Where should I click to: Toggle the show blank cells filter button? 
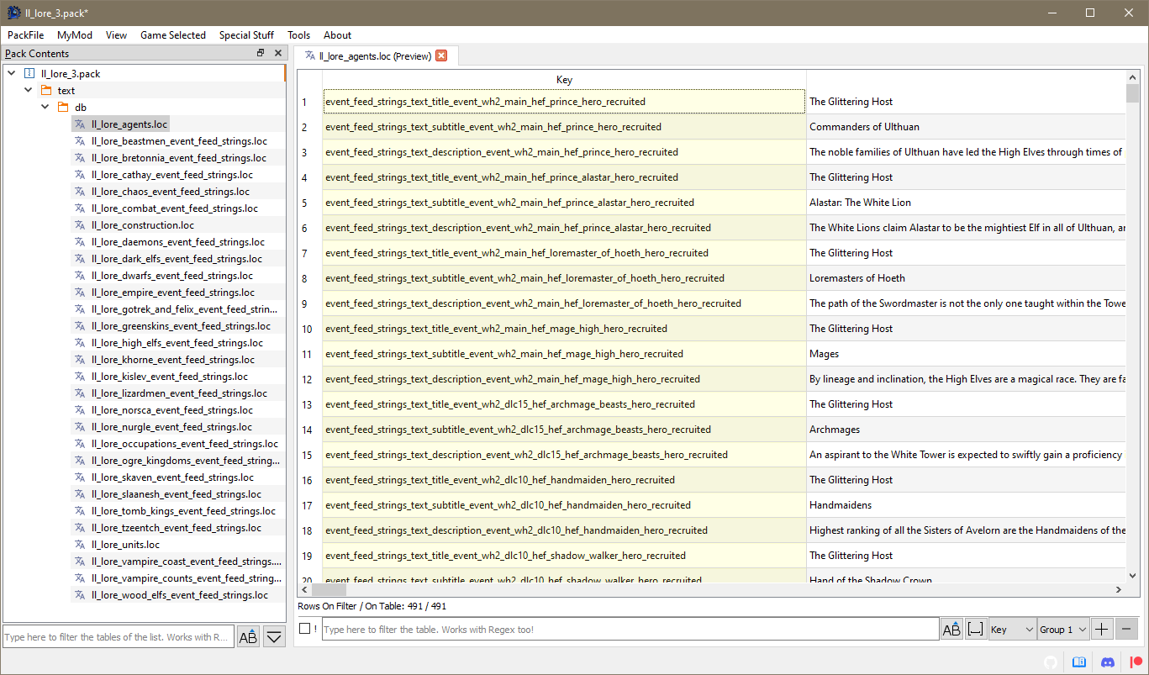(x=976, y=629)
